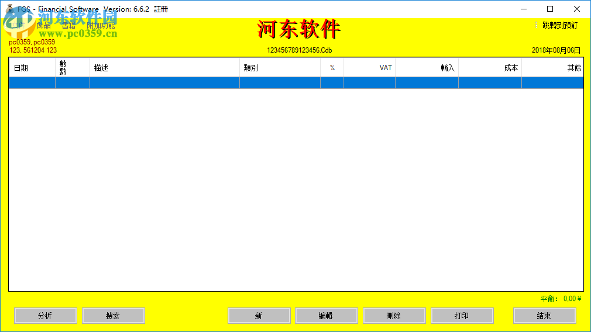The image size is (591, 332).
Task: Click the 其餘 column header
Action: pos(552,68)
